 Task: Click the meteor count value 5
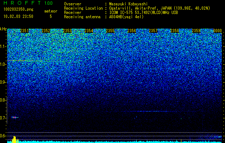pyautogui.click(x=51, y=16)
